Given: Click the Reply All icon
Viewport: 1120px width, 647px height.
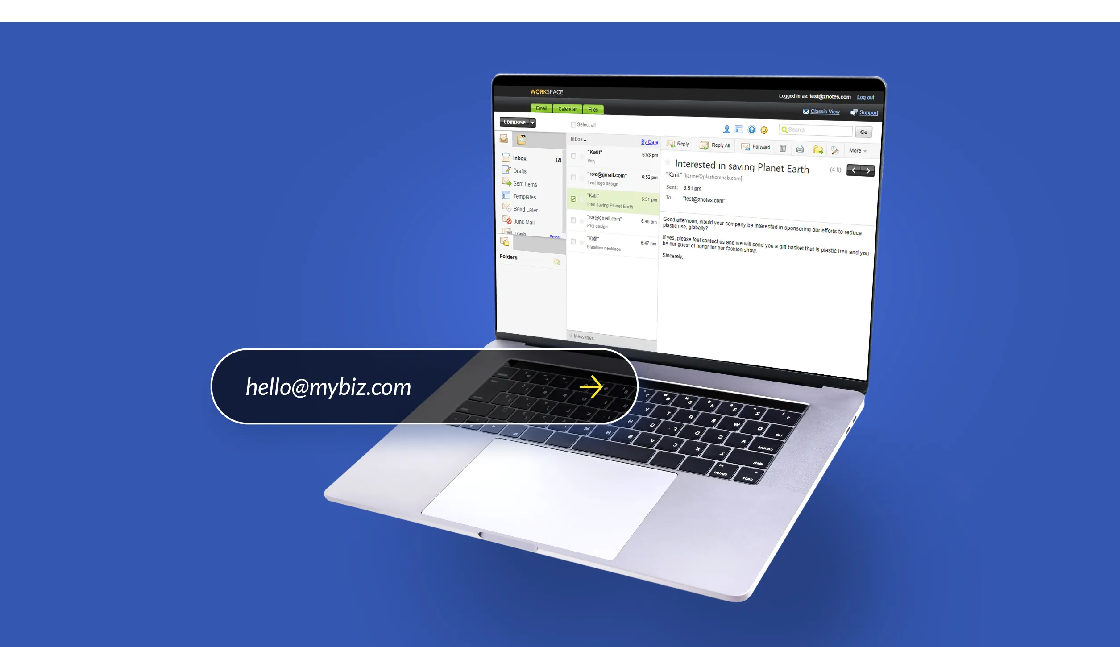Looking at the screenshot, I should (716, 146).
